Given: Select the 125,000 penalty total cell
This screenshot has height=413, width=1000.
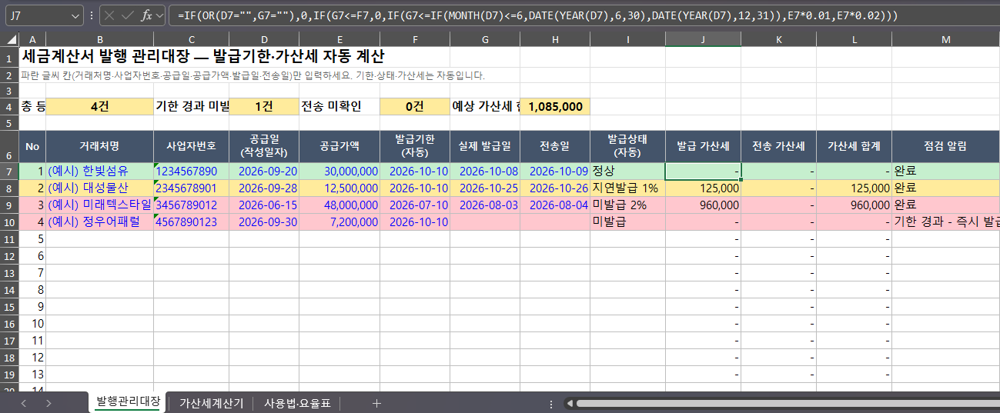Looking at the screenshot, I should [854, 188].
